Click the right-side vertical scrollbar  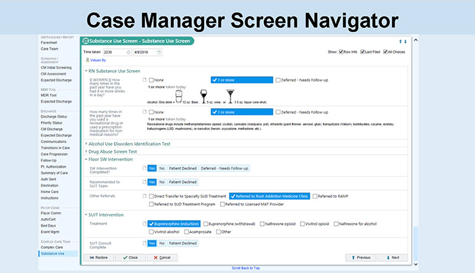(x=414, y=148)
